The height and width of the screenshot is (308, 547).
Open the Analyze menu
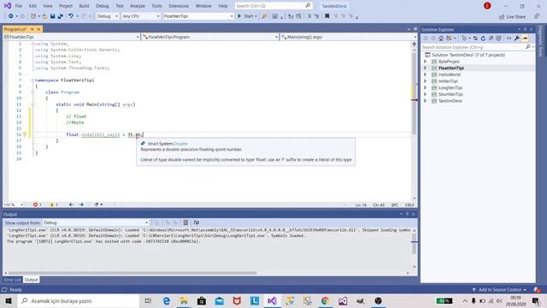pyautogui.click(x=138, y=6)
